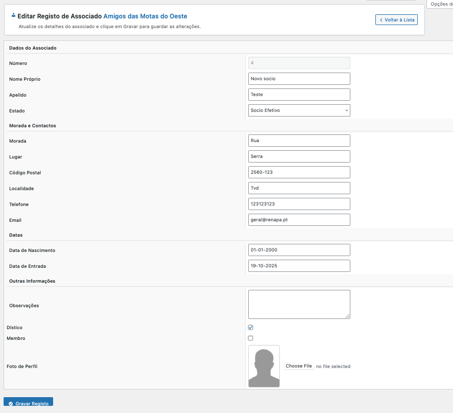Screen dimensions: 453x413
Task: Open the Estado dropdown showing Socio Efetivo
Action: pos(299,110)
